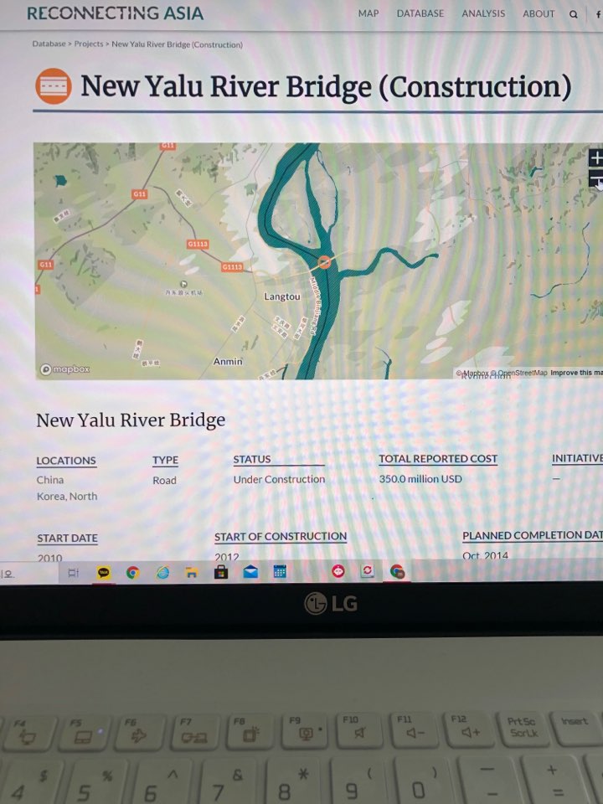Screen dimensions: 603x804
Task: Open KakaoTalk from the taskbar
Action: [104, 573]
